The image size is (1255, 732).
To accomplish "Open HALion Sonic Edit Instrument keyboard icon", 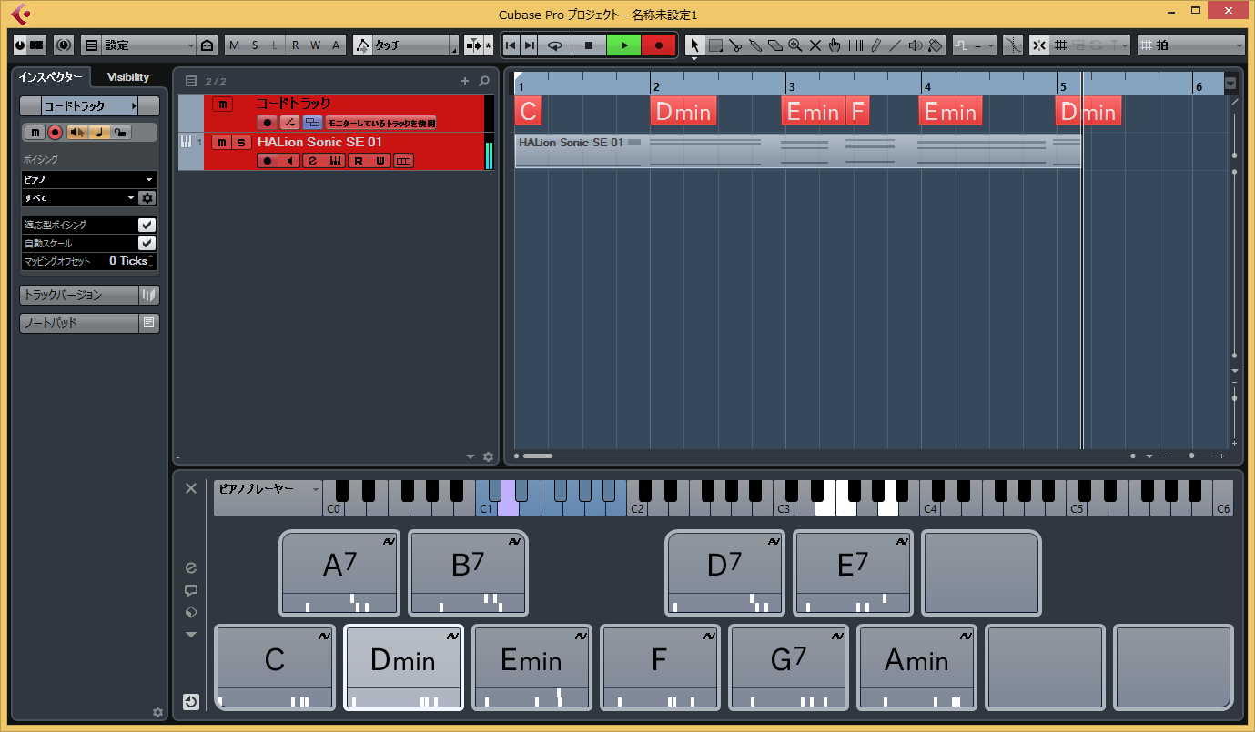I will point(336,161).
